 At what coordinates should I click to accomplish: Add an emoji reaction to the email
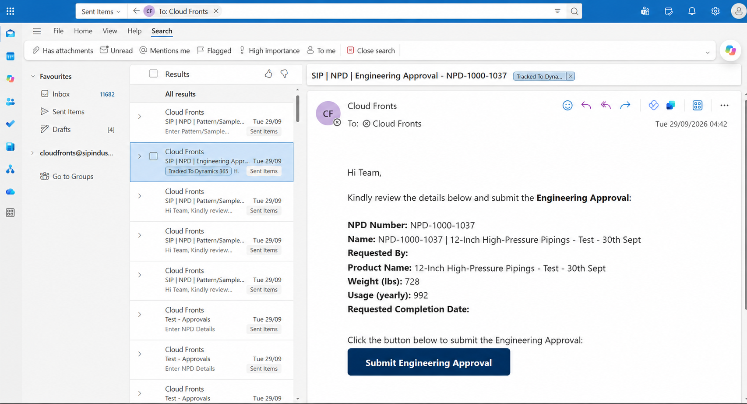567,105
